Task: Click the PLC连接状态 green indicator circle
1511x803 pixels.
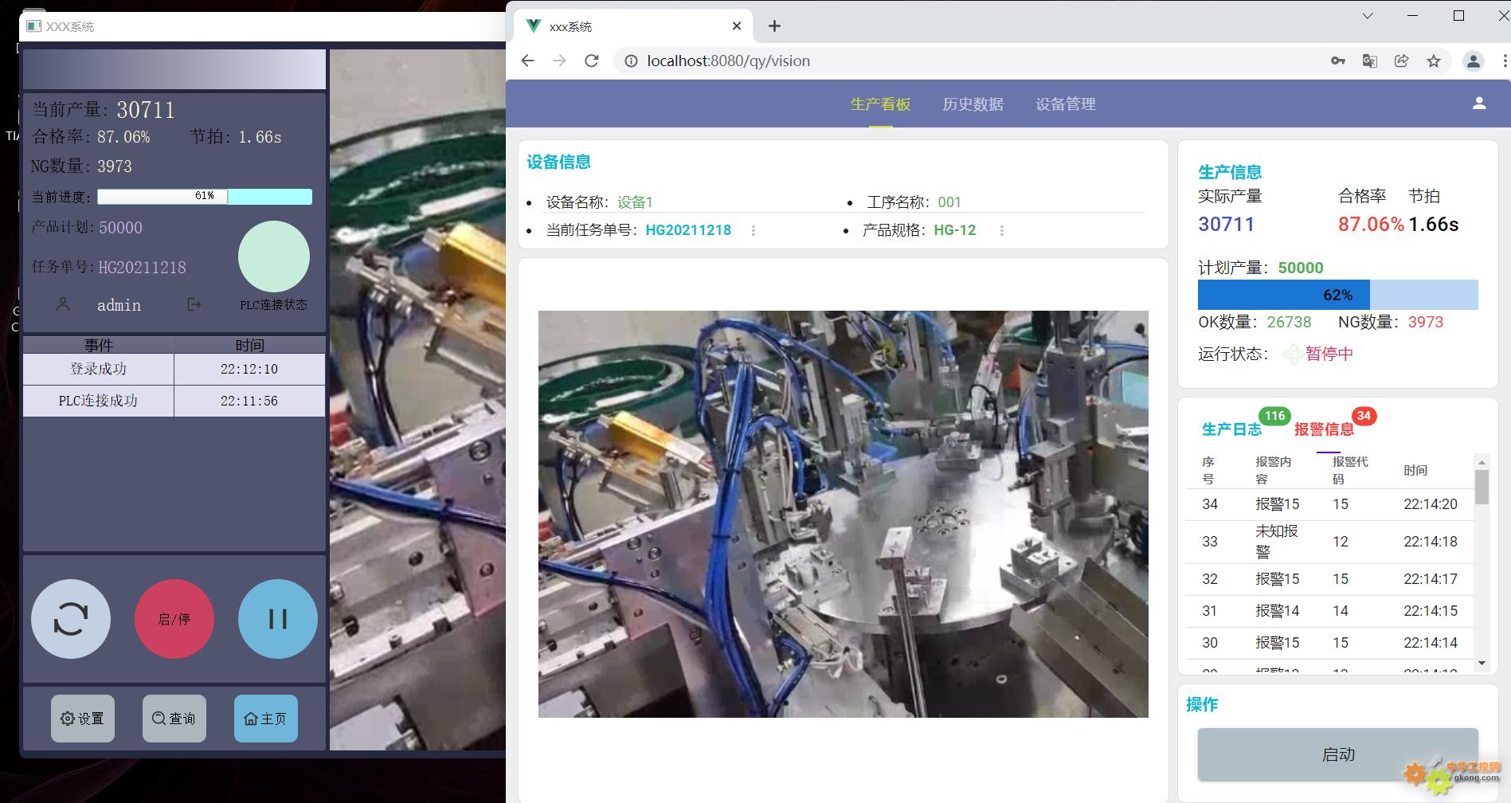Action: tap(273, 257)
